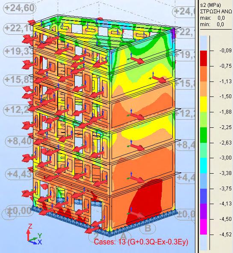Image resolution: width=233 pixels, height=253 pixels.
Task: Click the light orange legend swatch below -1,13
Action: pyautogui.click(x=204, y=89)
